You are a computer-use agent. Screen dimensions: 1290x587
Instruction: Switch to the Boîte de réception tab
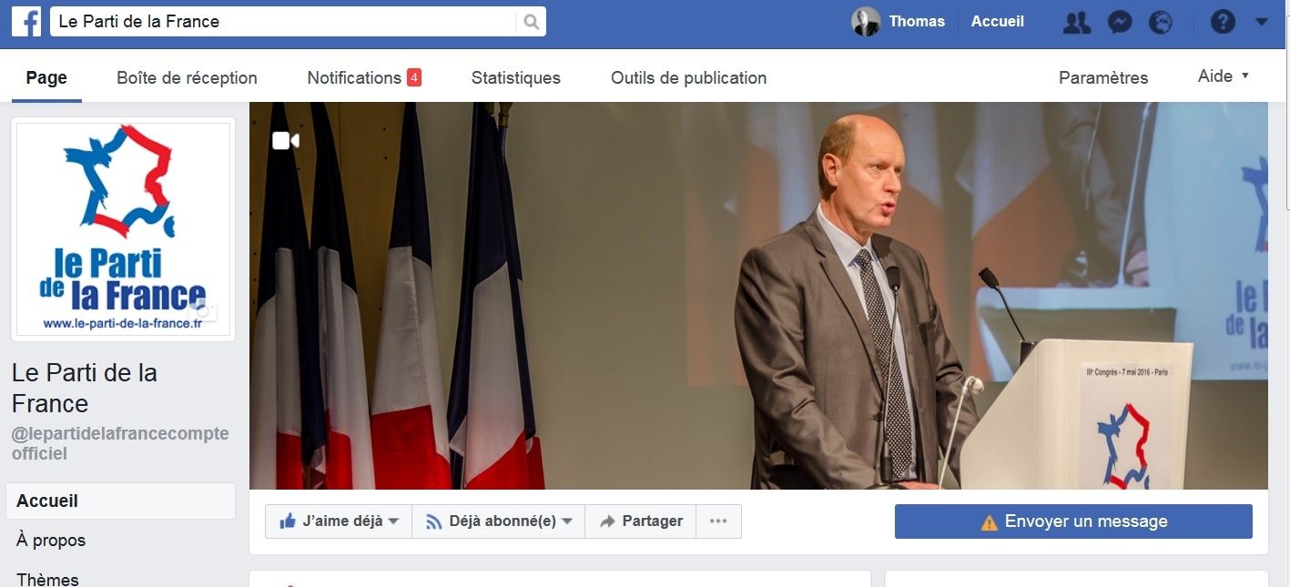pyautogui.click(x=187, y=78)
